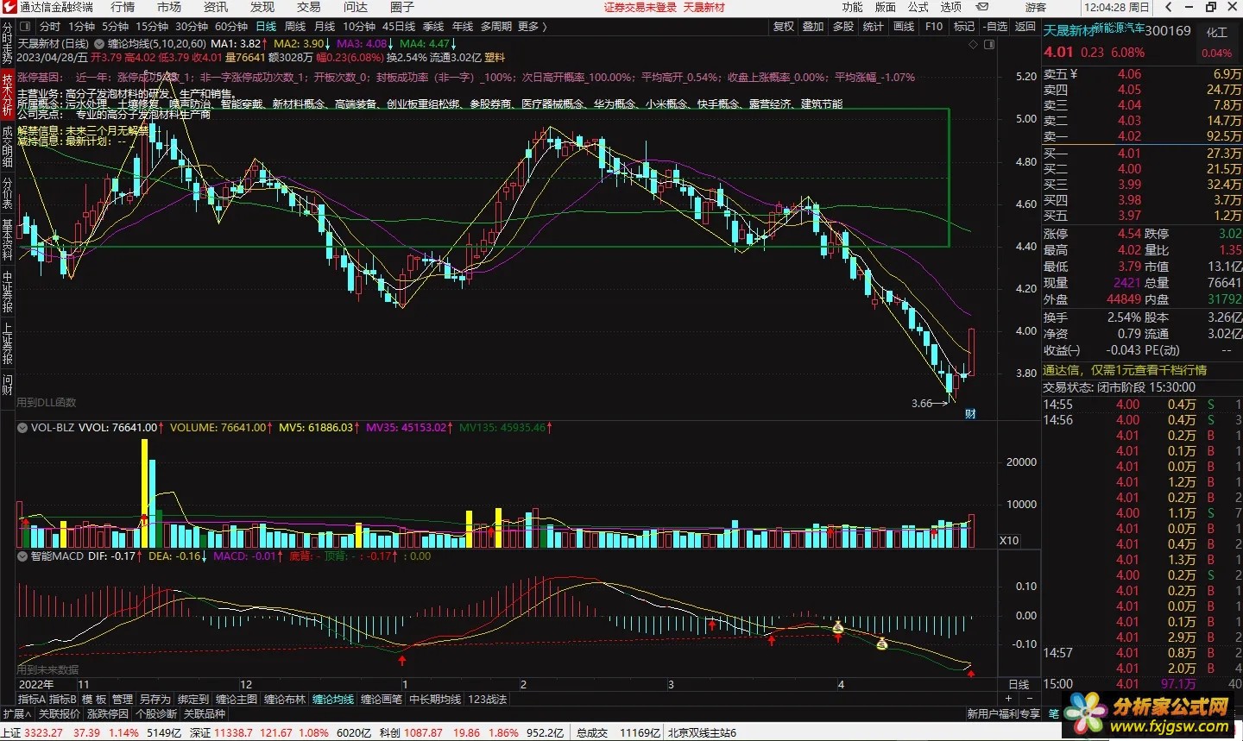Click the 证券交易未登录 login link

[x=640, y=7]
